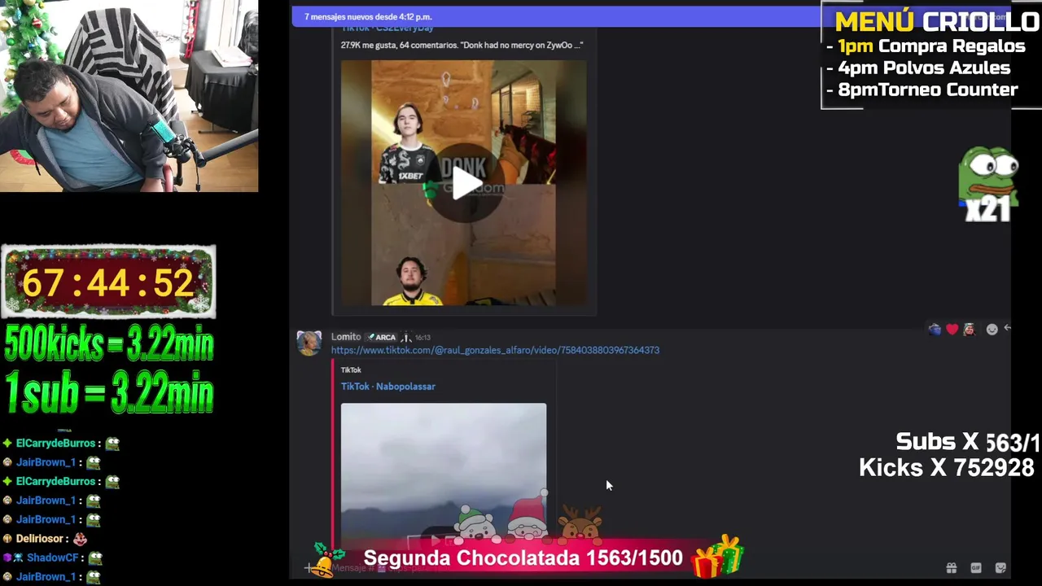1042x586 pixels.
Task: Add heart quick reaction on Lomito's message
Action: [952, 329]
